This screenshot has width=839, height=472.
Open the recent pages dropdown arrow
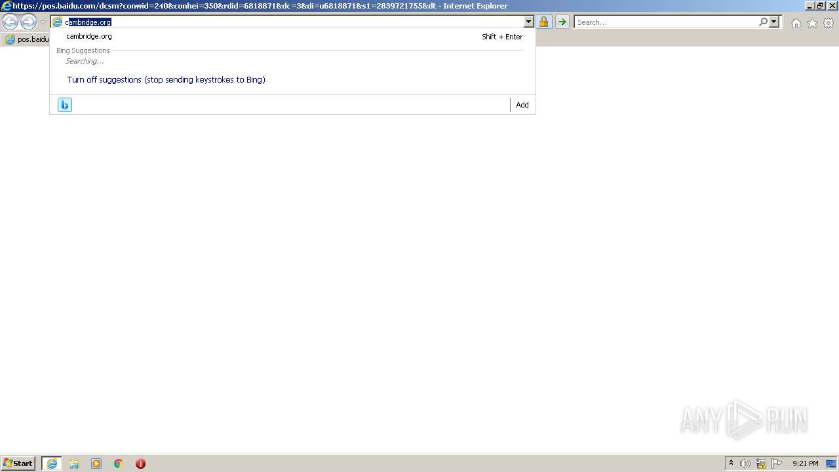point(43,22)
